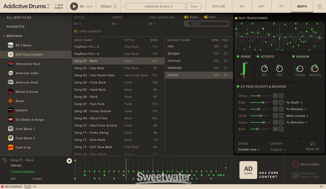
Task: Switch to the KIT tab
Action: 242,7
